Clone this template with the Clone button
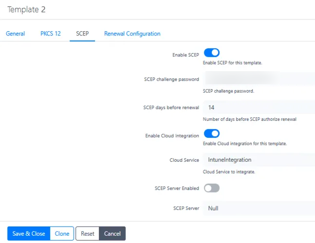Viewport: 315px width, 243px height. pyautogui.click(x=62, y=234)
